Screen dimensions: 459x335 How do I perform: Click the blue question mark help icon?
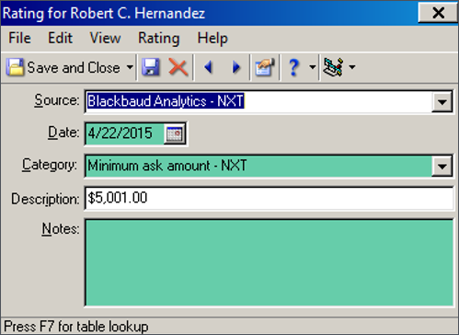point(293,67)
